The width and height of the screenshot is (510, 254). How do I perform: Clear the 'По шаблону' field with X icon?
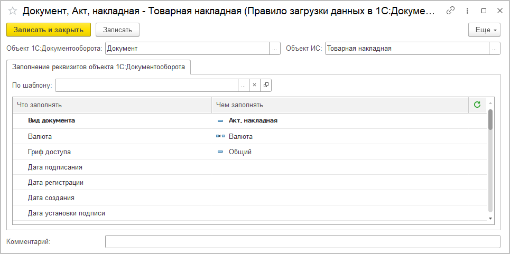(254, 85)
